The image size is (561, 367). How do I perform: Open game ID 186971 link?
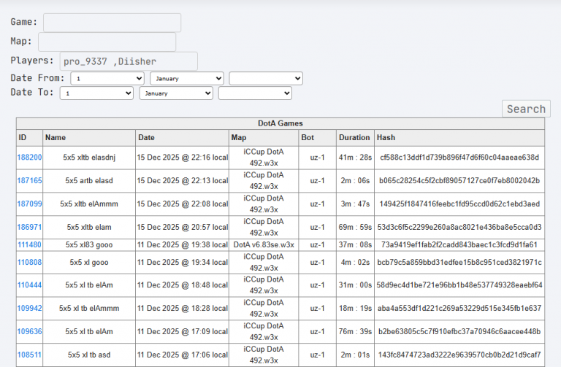pyautogui.click(x=29, y=227)
